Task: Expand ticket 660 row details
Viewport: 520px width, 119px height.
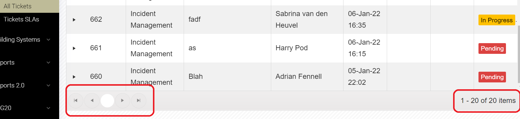Action: 74,77
